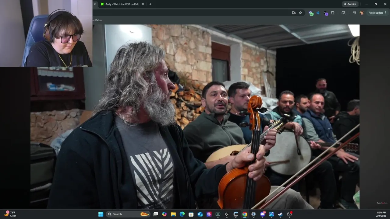Screen dimensions: 390x219
Task: Click the Picker bookmark in bookmarks bar
Action: tap(97, 20)
